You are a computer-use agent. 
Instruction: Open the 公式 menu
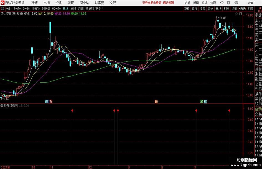click(x=204, y=3)
